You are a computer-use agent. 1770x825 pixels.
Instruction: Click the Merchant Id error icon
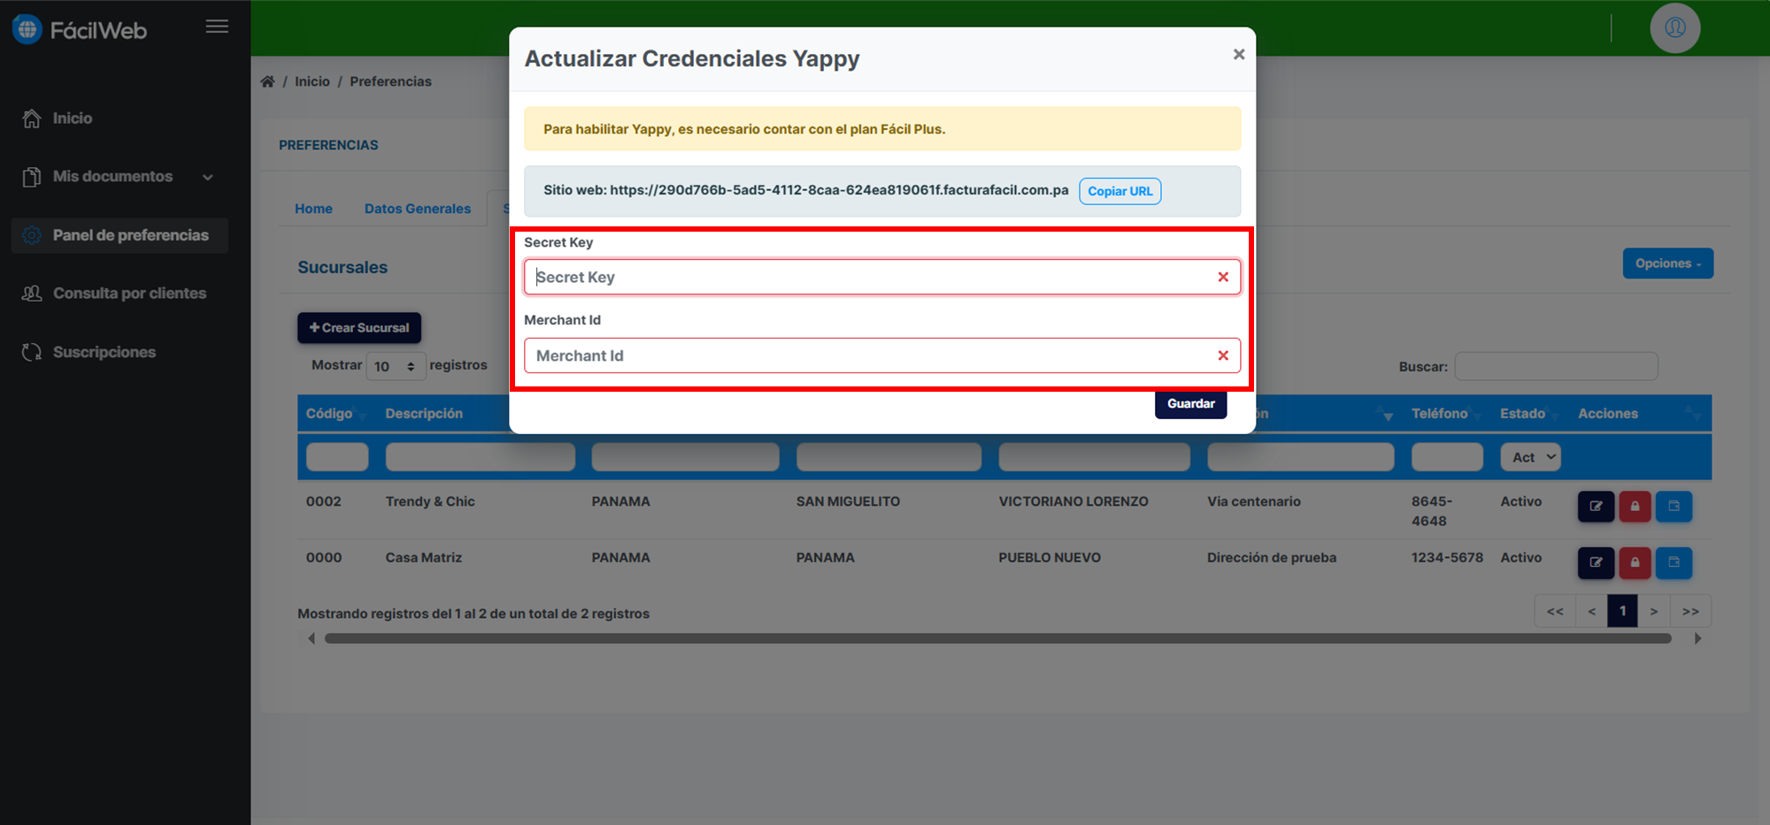pyautogui.click(x=1223, y=355)
